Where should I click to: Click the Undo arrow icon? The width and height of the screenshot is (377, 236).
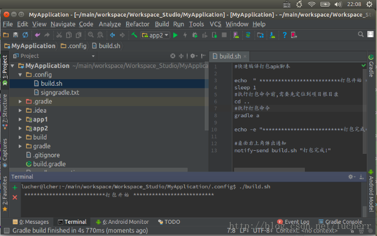coord(38,35)
